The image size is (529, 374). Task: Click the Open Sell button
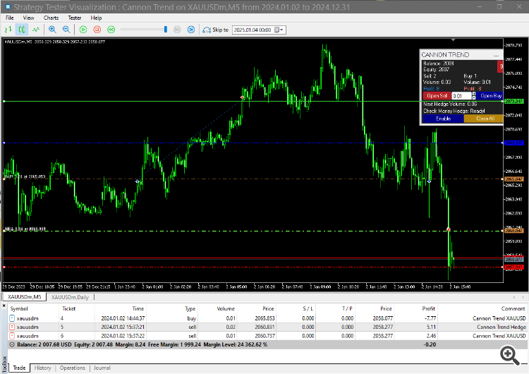point(437,96)
